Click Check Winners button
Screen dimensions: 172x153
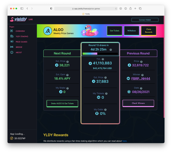[x=138, y=103]
